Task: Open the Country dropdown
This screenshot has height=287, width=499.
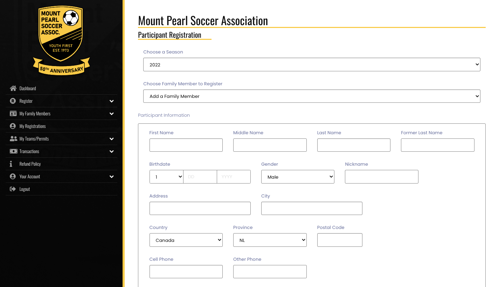Action: (186, 240)
